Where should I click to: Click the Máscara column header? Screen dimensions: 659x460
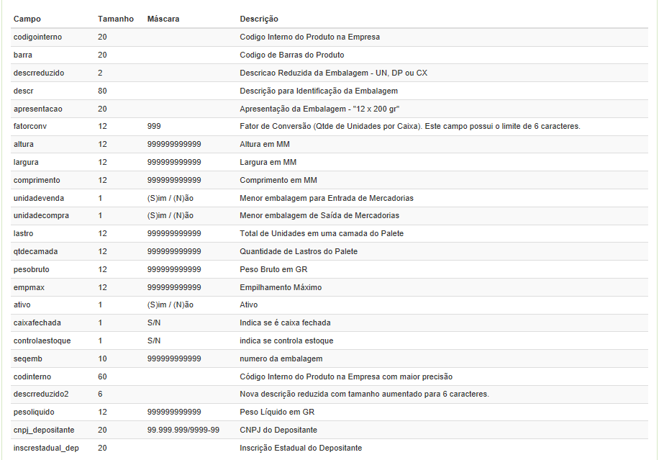163,19
